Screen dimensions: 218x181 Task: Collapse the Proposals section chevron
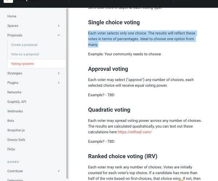pyautogui.click(x=59, y=35)
